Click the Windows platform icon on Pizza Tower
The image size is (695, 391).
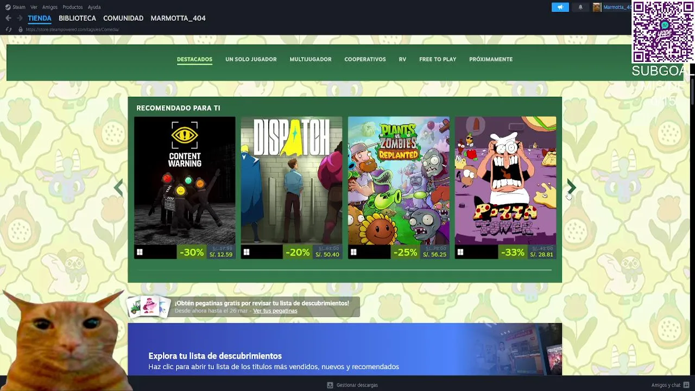click(460, 252)
